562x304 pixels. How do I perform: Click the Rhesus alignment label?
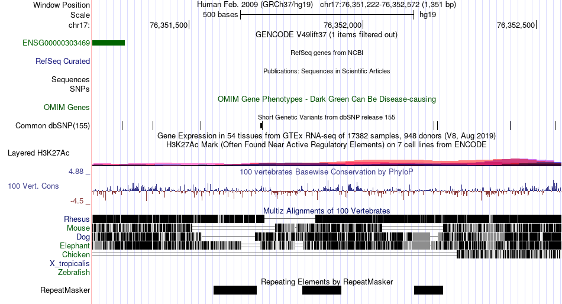pyautogui.click(x=77, y=219)
